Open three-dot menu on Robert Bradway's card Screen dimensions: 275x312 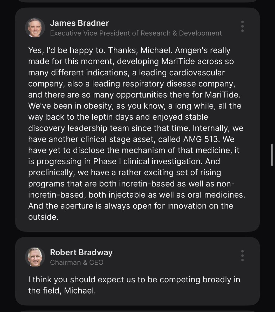[x=242, y=256]
